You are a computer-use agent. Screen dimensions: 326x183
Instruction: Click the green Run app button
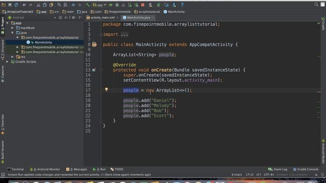click(111, 5)
